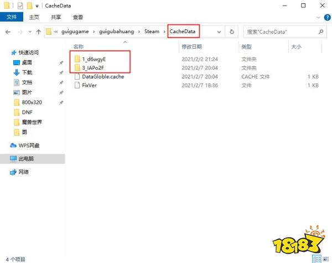Switch to the 查看 ribbon tab

[78, 17]
